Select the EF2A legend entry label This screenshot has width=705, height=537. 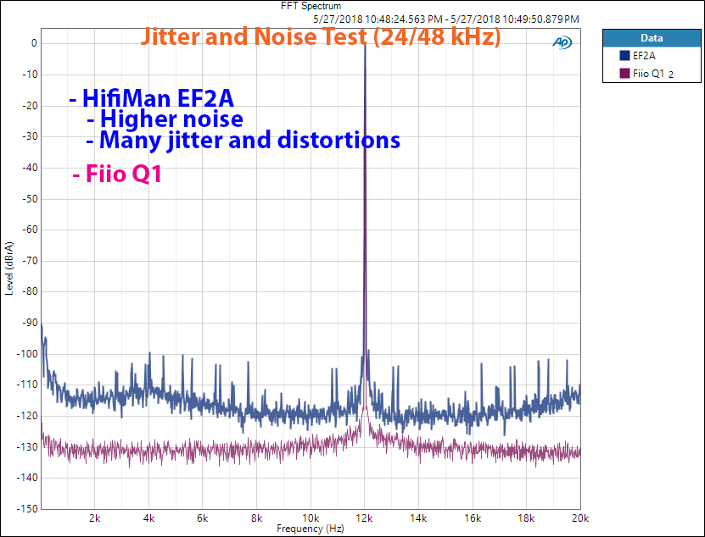pos(644,56)
